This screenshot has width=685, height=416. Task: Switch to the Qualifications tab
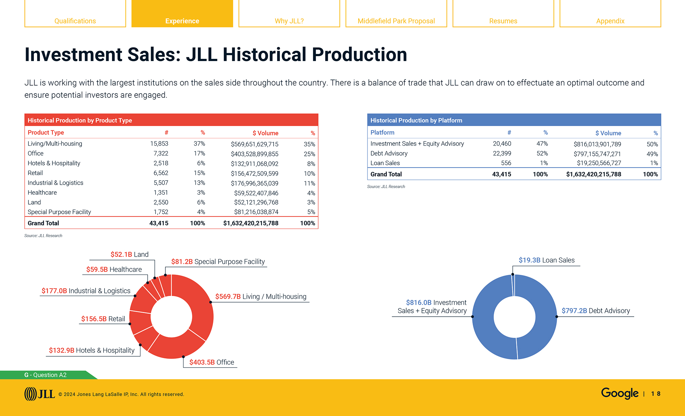tap(75, 21)
